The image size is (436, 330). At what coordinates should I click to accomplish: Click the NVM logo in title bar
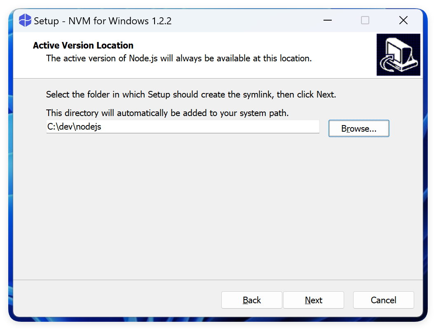tap(25, 21)
